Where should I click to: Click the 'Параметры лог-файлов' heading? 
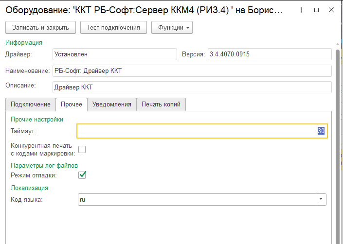(x=44, y=166)
